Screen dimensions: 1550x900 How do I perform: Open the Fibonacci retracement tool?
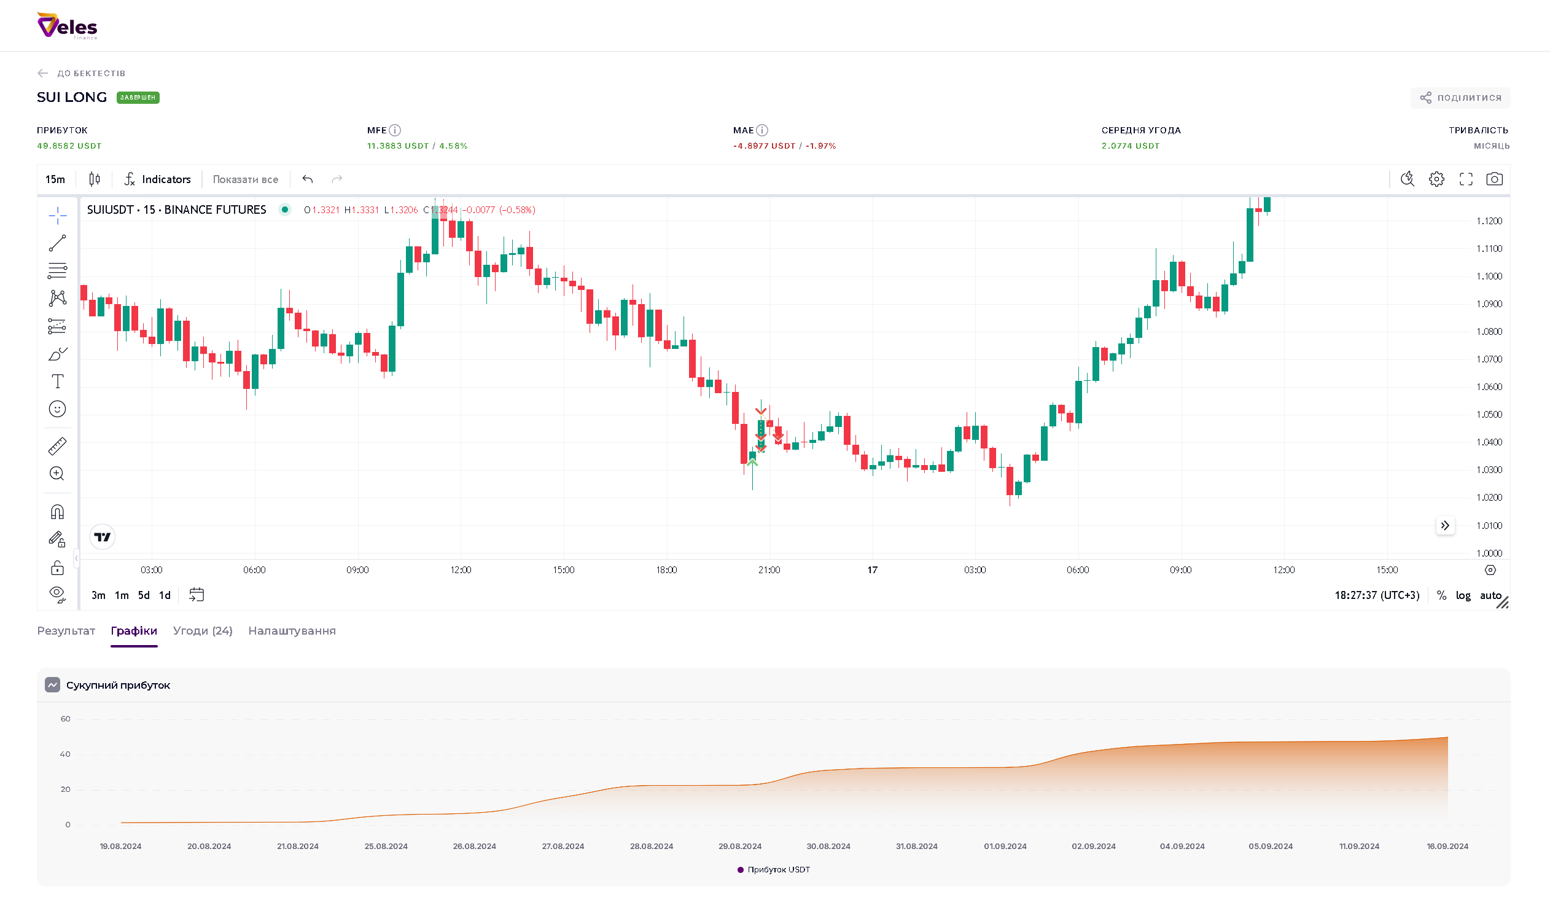(57, 270)
